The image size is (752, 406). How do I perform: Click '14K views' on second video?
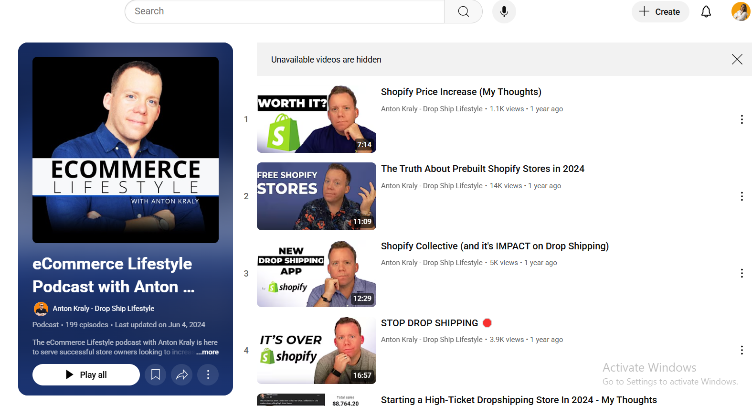click(x=506, y=186)
